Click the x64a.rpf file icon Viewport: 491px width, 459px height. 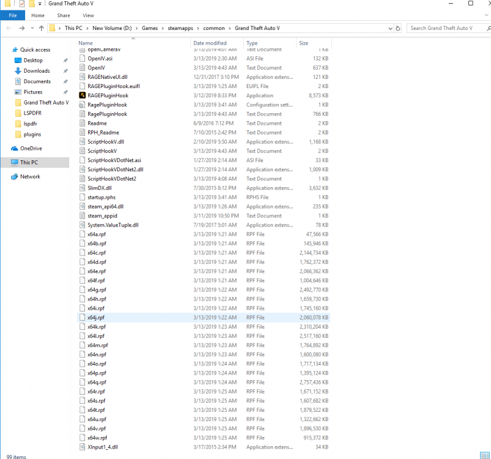[82, 234]
